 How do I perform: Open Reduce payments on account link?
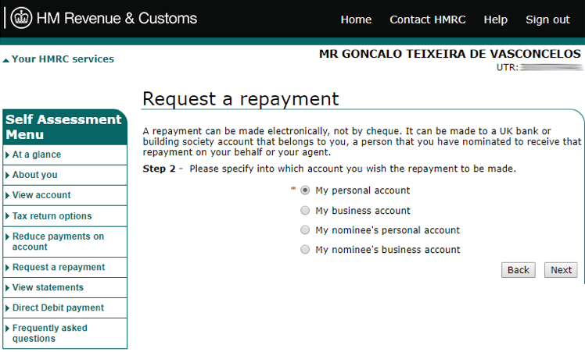coord(58,241)
